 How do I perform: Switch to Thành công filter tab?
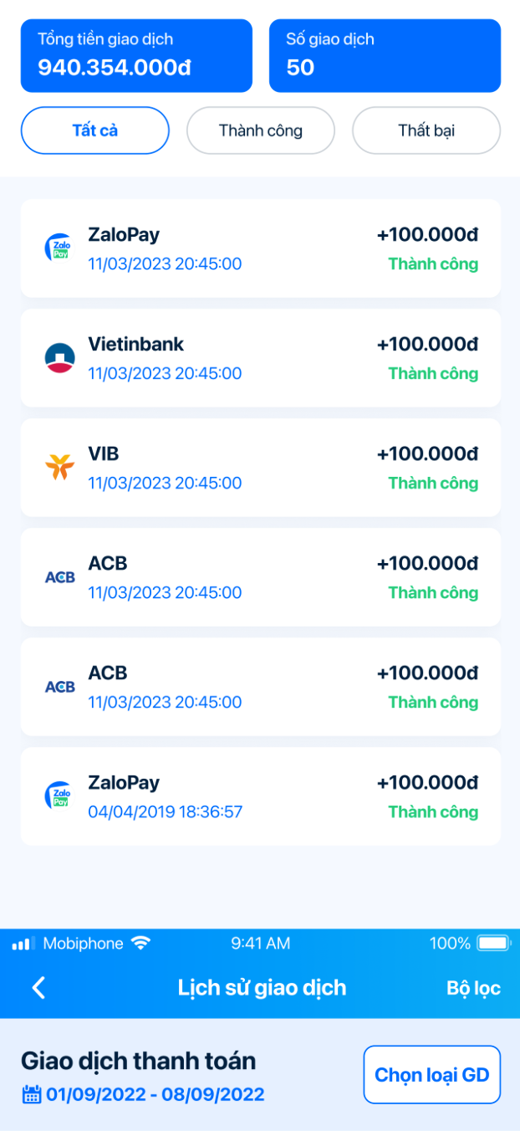[x=261, y=130]
